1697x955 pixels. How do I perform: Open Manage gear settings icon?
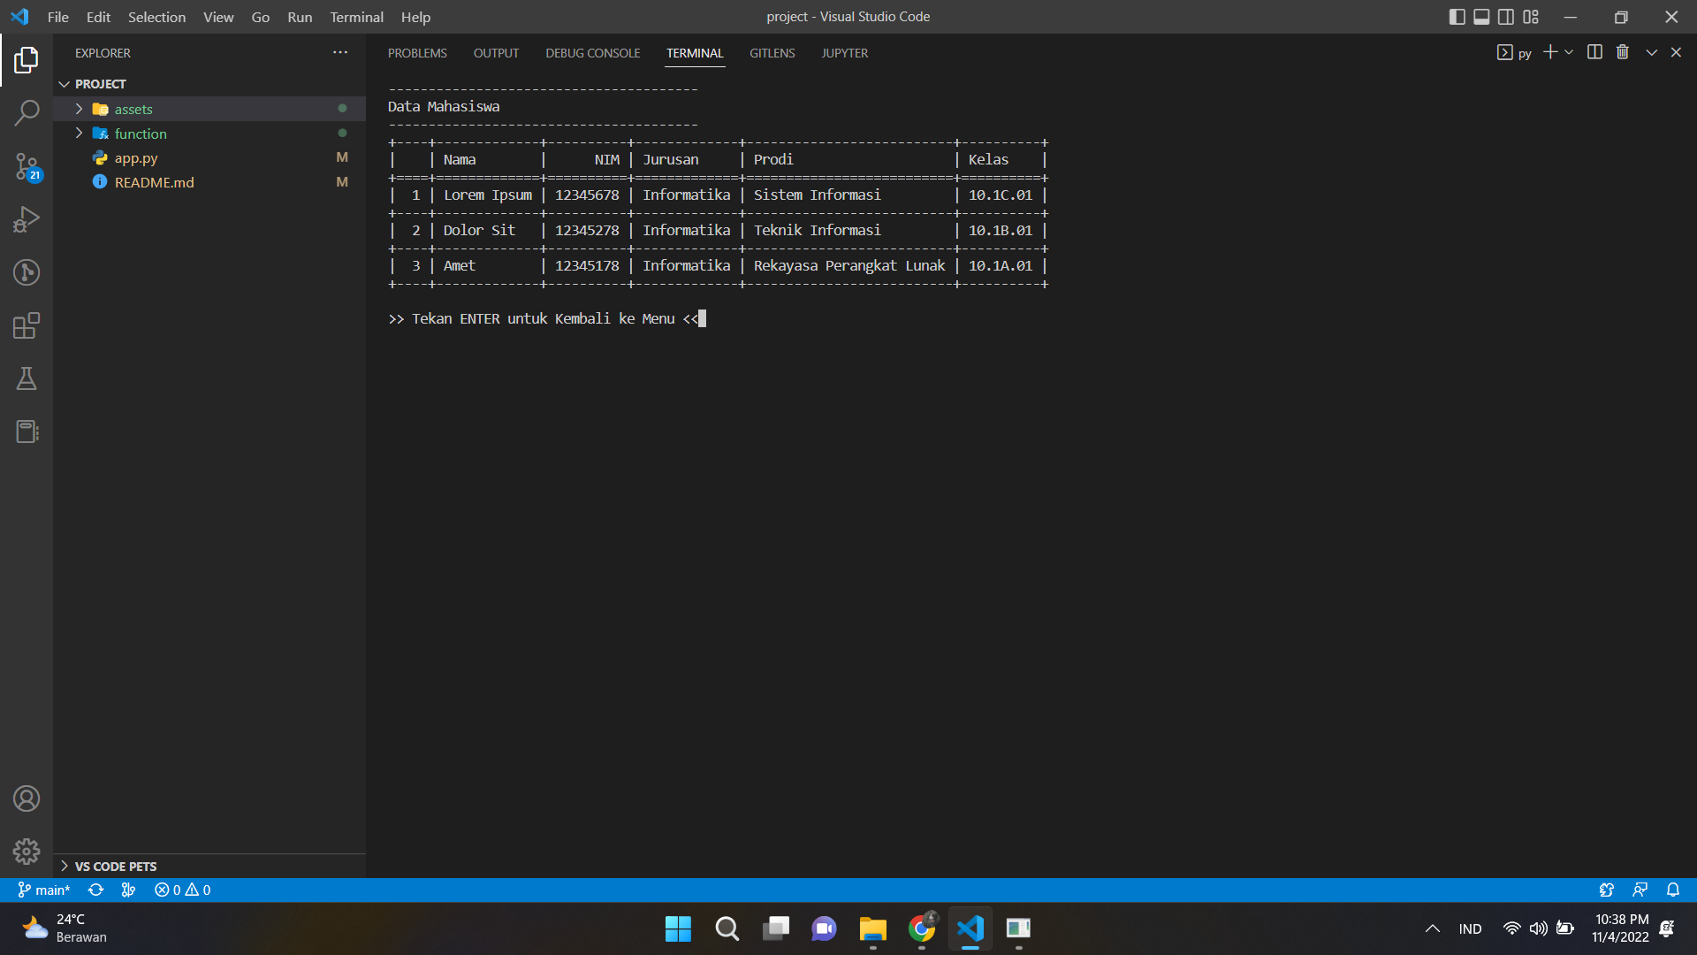coord(27,852)
